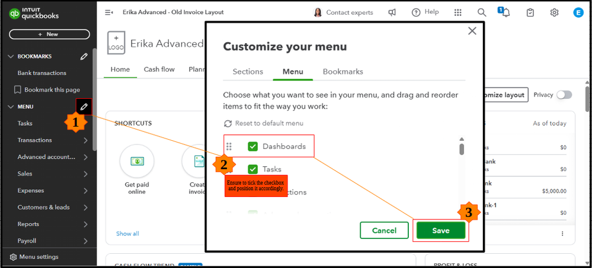
Task: Click the page vertical scrollbar thumb
Action: (x=587, y=100)
